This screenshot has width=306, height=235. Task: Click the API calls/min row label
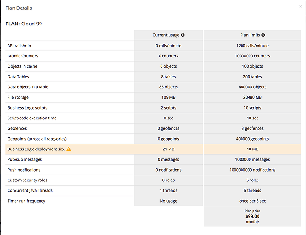tap(22, 46)
